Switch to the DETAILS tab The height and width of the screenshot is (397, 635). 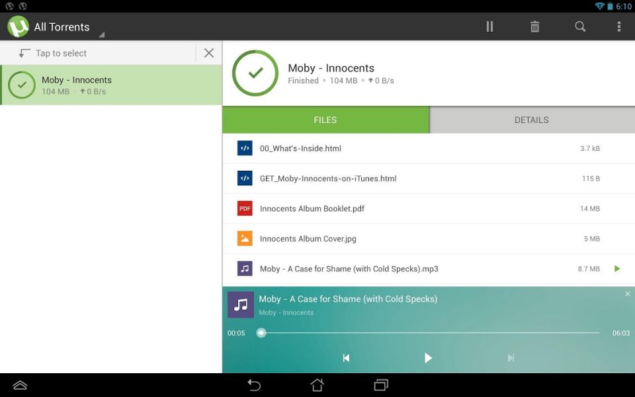click(532, 120)
